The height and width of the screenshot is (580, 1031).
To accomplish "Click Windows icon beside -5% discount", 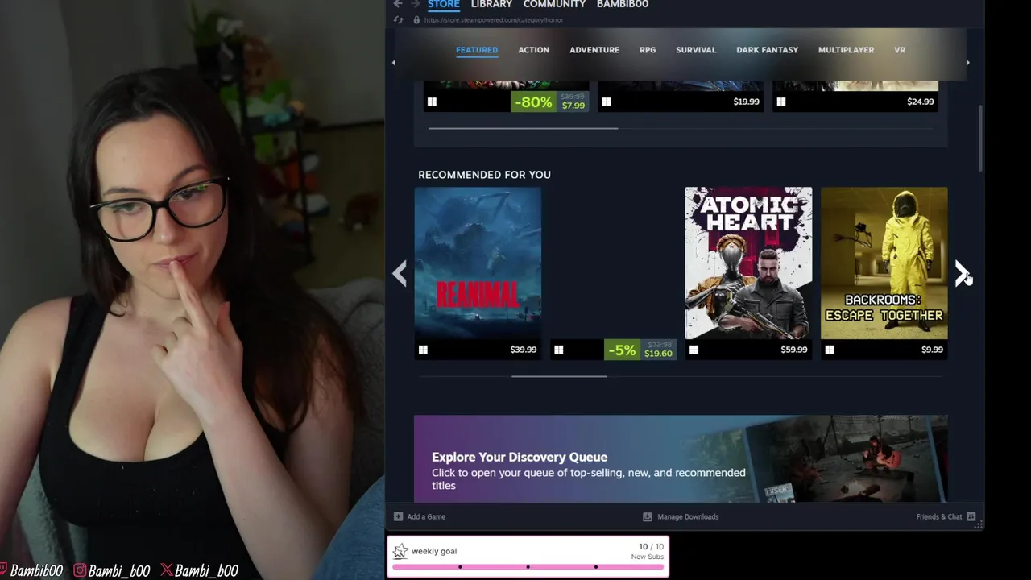I will 558,350.
